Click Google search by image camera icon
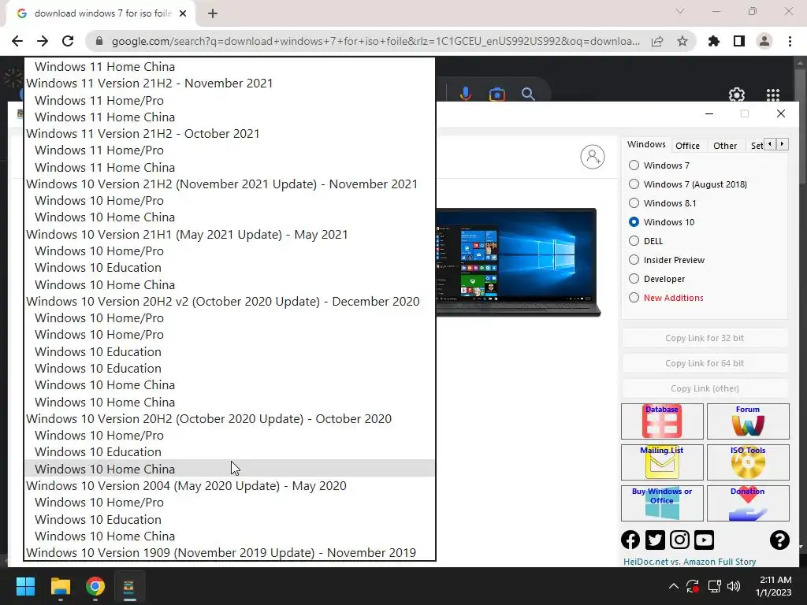This screenshot has height=605, width=807. click(496, 95)
